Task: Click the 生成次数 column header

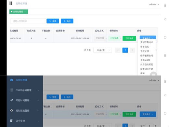Action: (31, 31)
